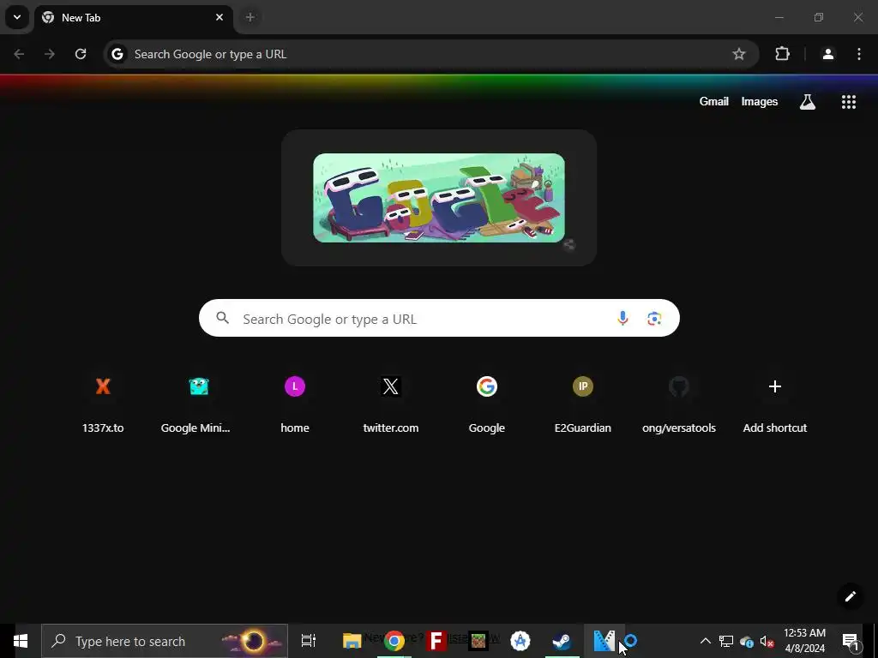Image resolution: width=878 pixels, height=658 pixels.
Task: Click the Chrome taskbar icon
Action: click(394, 641)
